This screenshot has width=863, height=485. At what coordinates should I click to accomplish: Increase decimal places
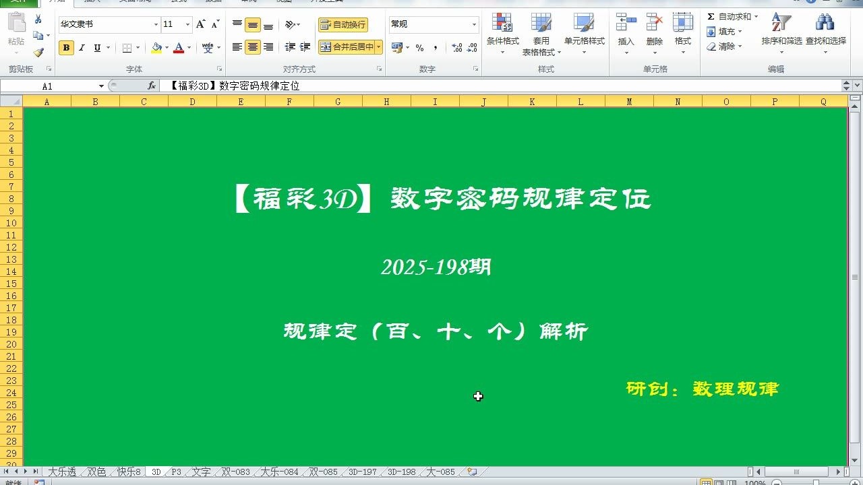[x=456, y=48]
